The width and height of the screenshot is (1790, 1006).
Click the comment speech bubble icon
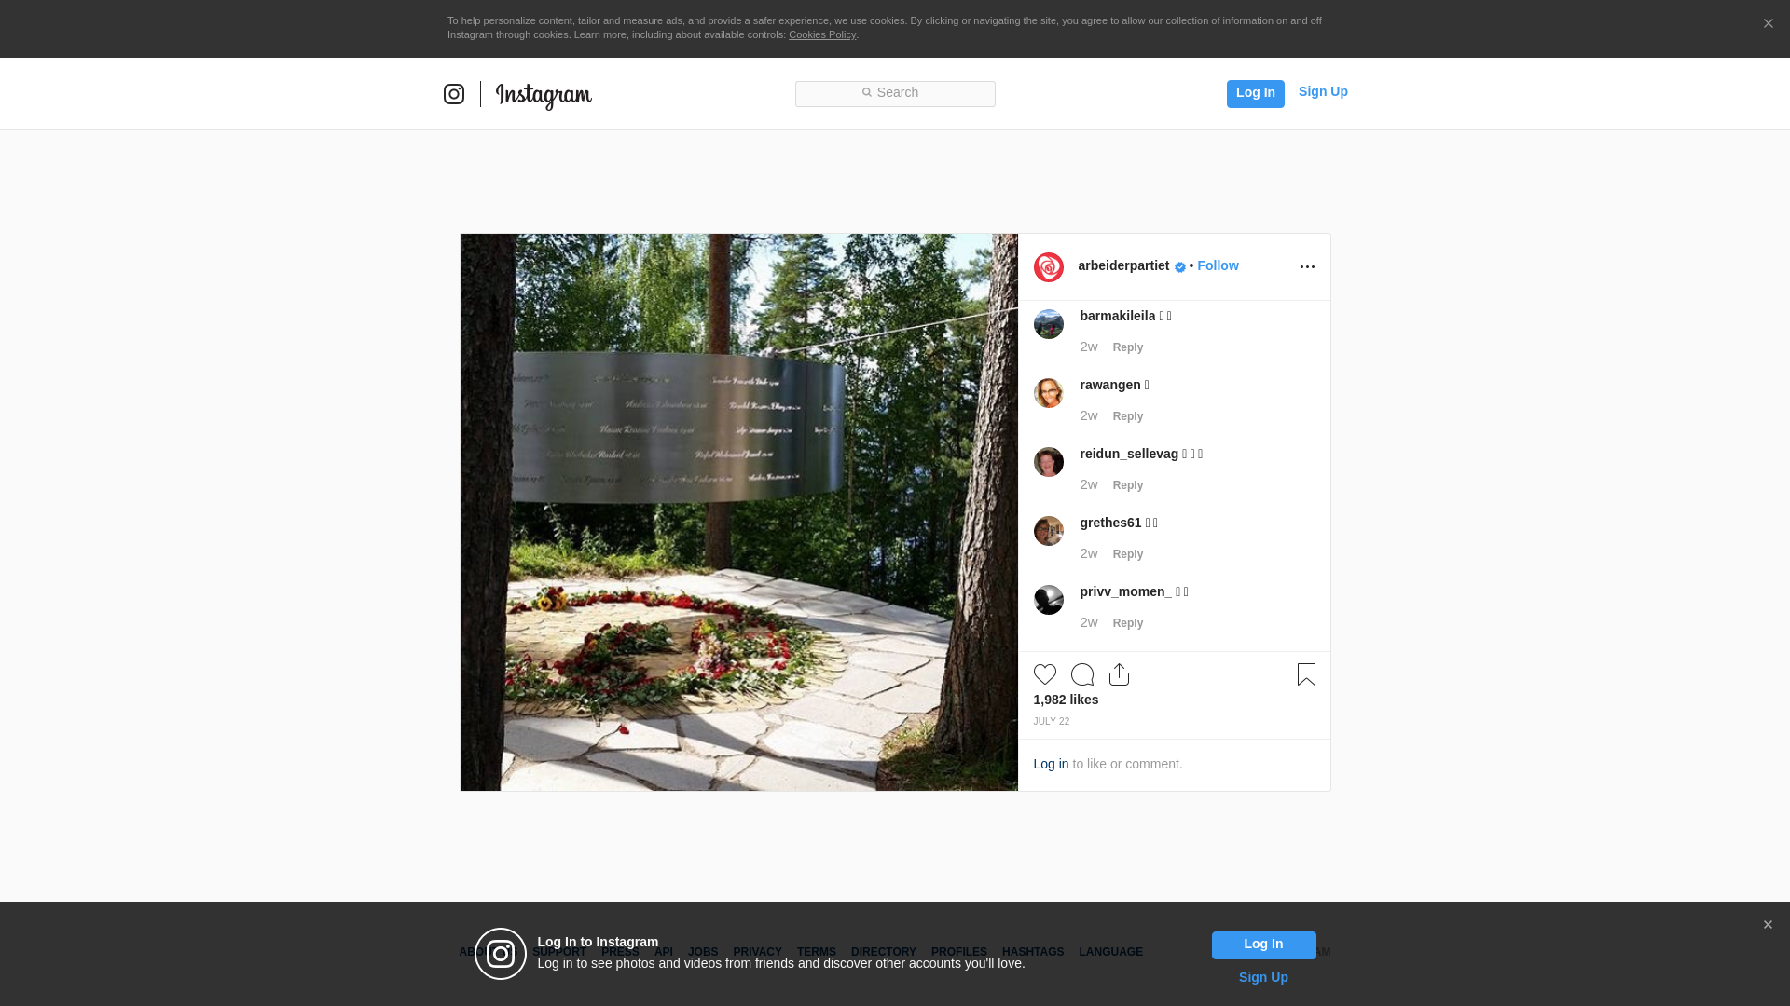[x=1082, y=674]
